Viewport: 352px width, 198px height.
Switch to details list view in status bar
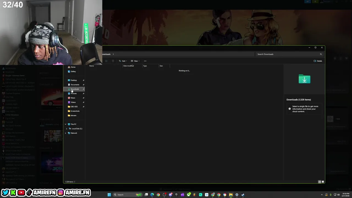pos(320,182)
